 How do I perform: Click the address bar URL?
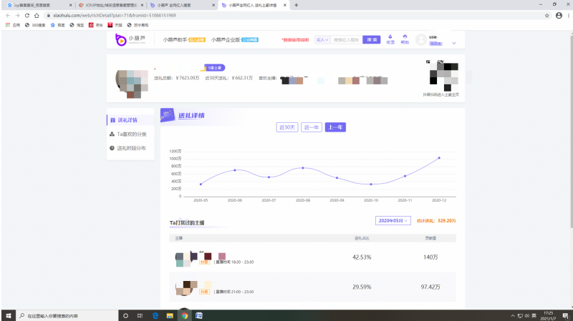(115, 15)
